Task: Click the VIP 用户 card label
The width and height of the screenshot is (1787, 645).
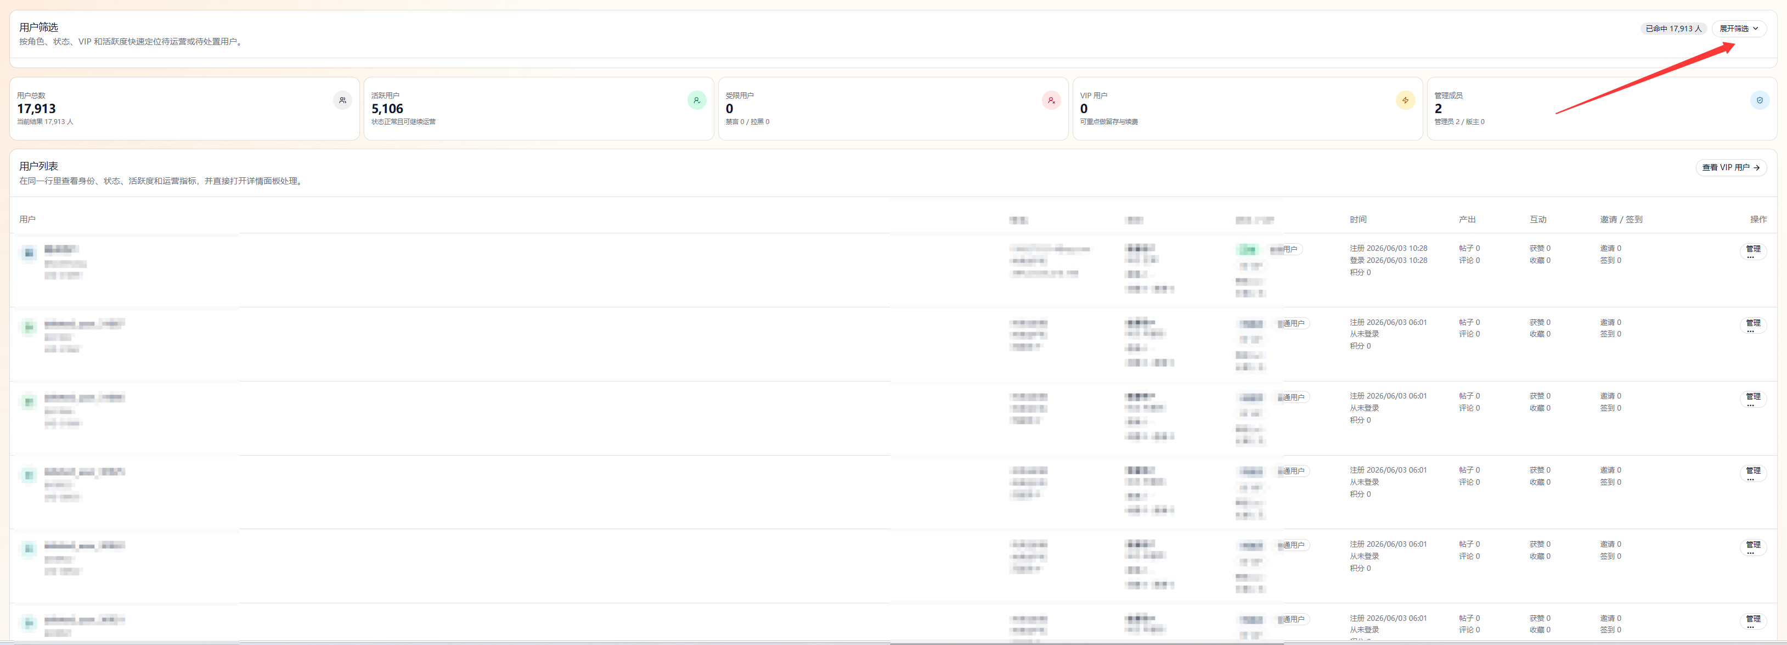Action: (x=1093, y=95)
